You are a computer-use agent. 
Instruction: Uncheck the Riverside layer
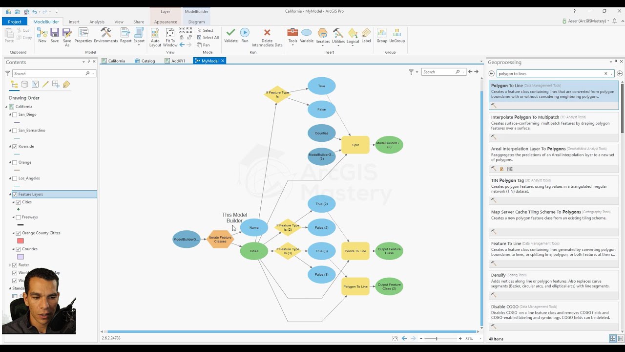15,146
